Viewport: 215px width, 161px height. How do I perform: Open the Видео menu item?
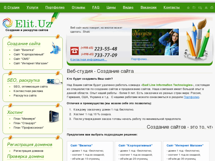(x=128, y=7)
